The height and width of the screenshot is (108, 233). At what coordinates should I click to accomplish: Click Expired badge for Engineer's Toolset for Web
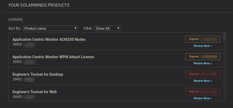coord(203,92)
